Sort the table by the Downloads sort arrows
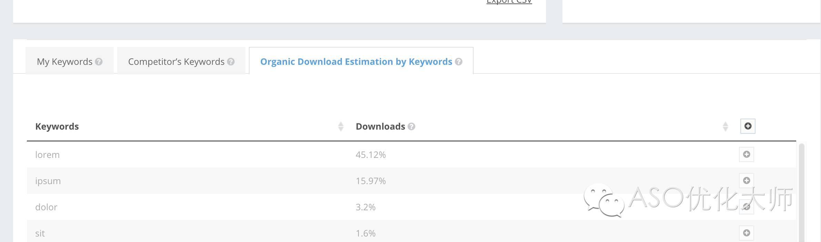Image resolution: width=821 pixels, height=242 pixels. click(x=725, y=127)
